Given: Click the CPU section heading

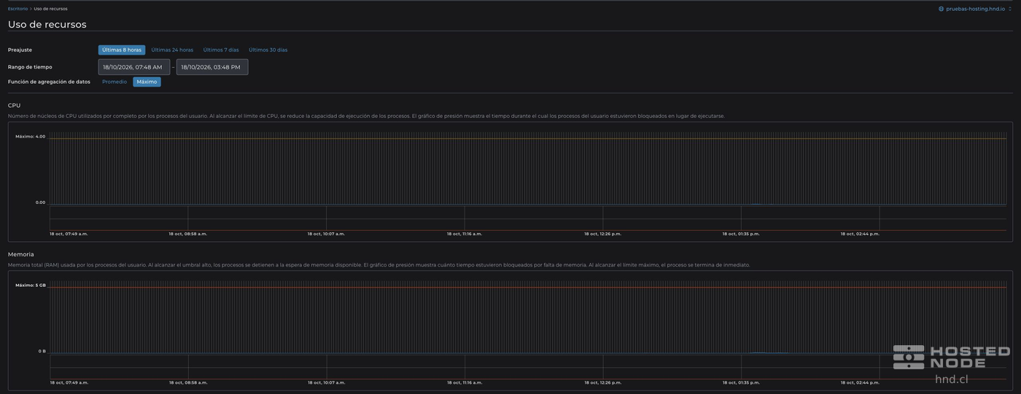Looking at the screenshot, I should tap(14, 106).
